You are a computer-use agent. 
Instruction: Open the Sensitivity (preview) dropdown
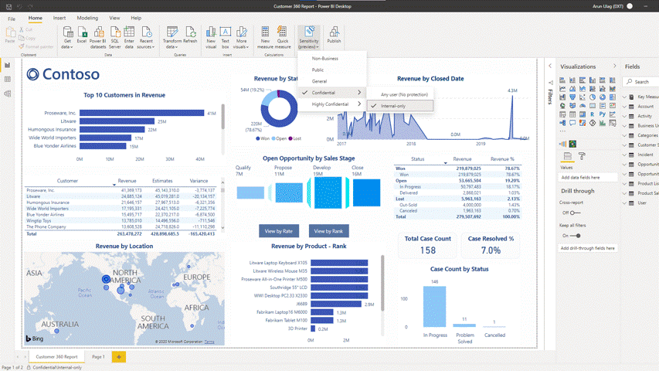click(x=309, y=37)
